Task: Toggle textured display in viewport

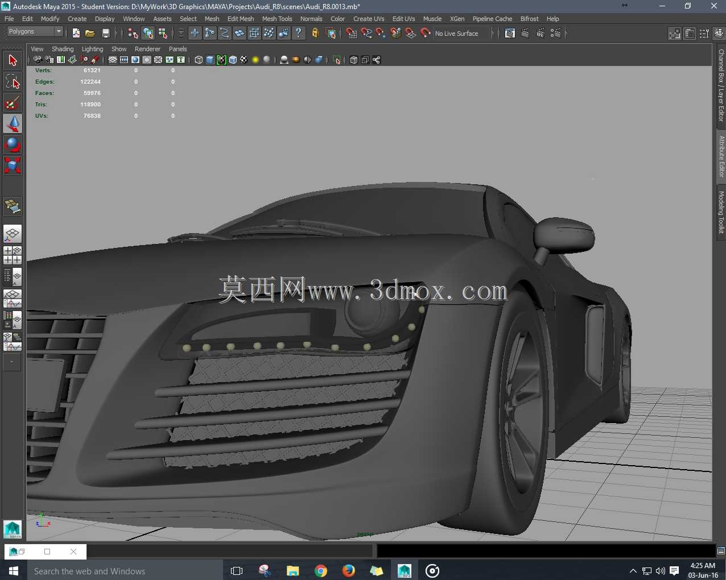Action: [x=244, y=60]
